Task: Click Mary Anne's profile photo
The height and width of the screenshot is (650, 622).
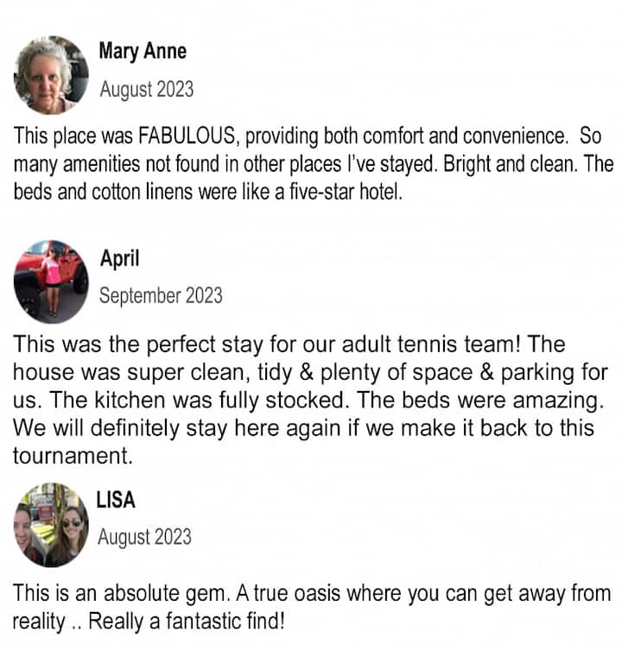Action: (51, 75)
